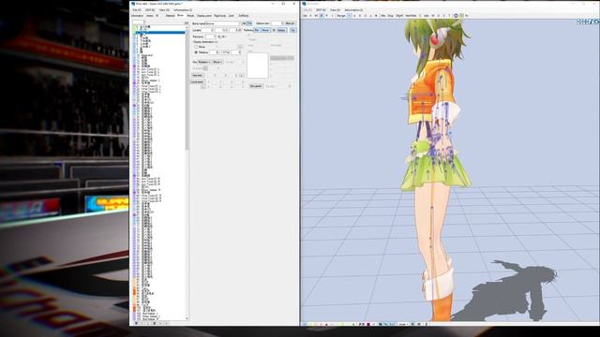The height and width of the screenshot is (337, 600).
Task: Click the Parent bone index field
Action: pyautogui.click(x=210, y=37)
